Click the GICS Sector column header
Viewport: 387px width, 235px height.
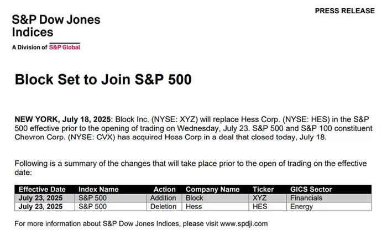[x=311, y=189]
